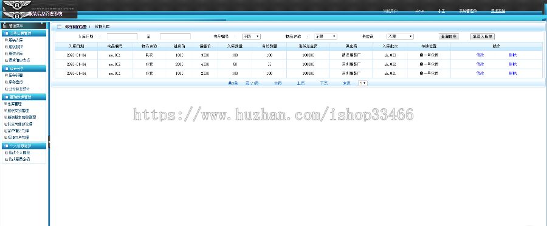Click the icon beside 业务数据统计
This screenshot has height=226, width=547.
click(6, 89)
